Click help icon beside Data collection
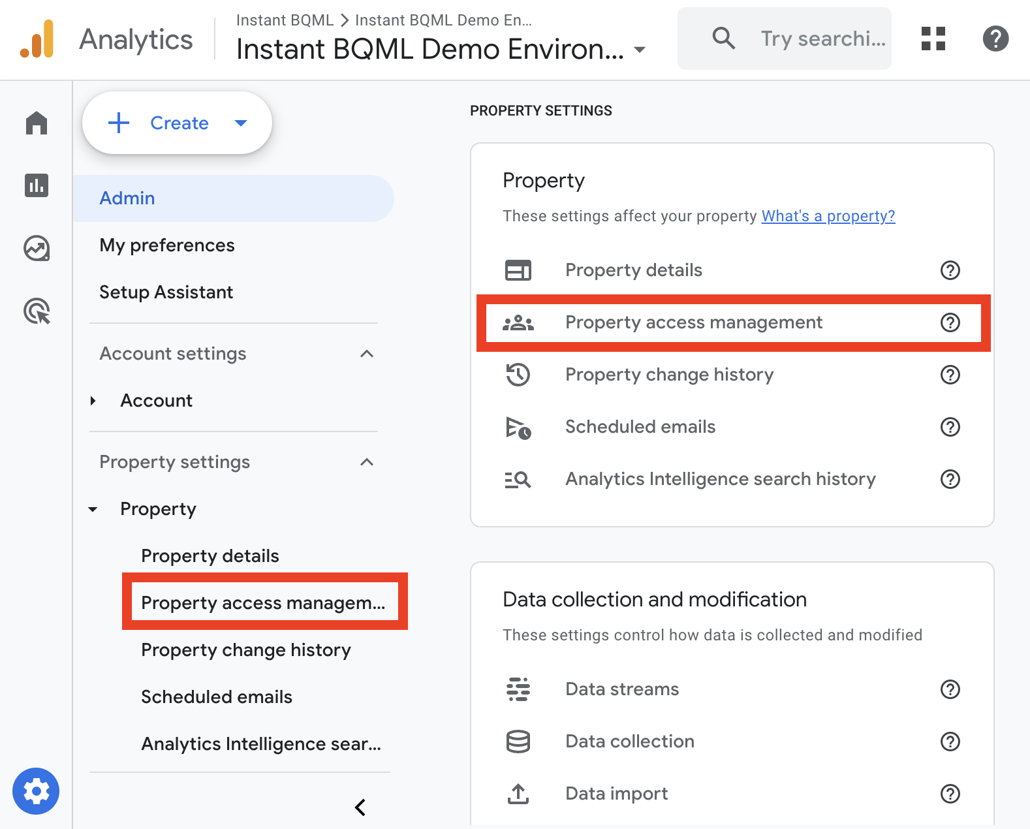The width and height of the screenshot is (1030, 829). click(x=950, y=742)
